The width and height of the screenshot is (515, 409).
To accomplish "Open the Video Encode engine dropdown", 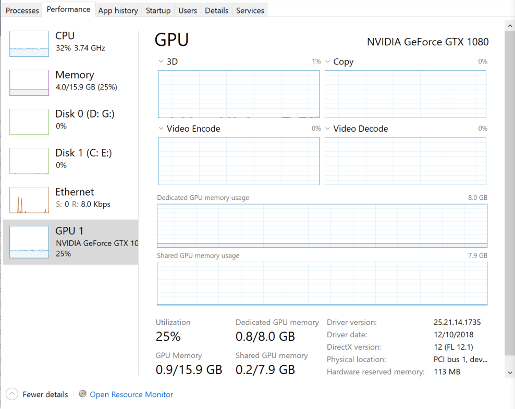I will [161, 129].
